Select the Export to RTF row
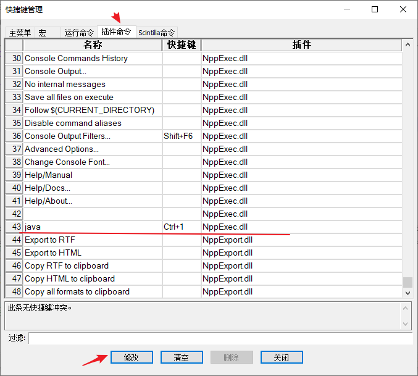Viewport: 418px width, 376px height. click(x=93, y=240)
